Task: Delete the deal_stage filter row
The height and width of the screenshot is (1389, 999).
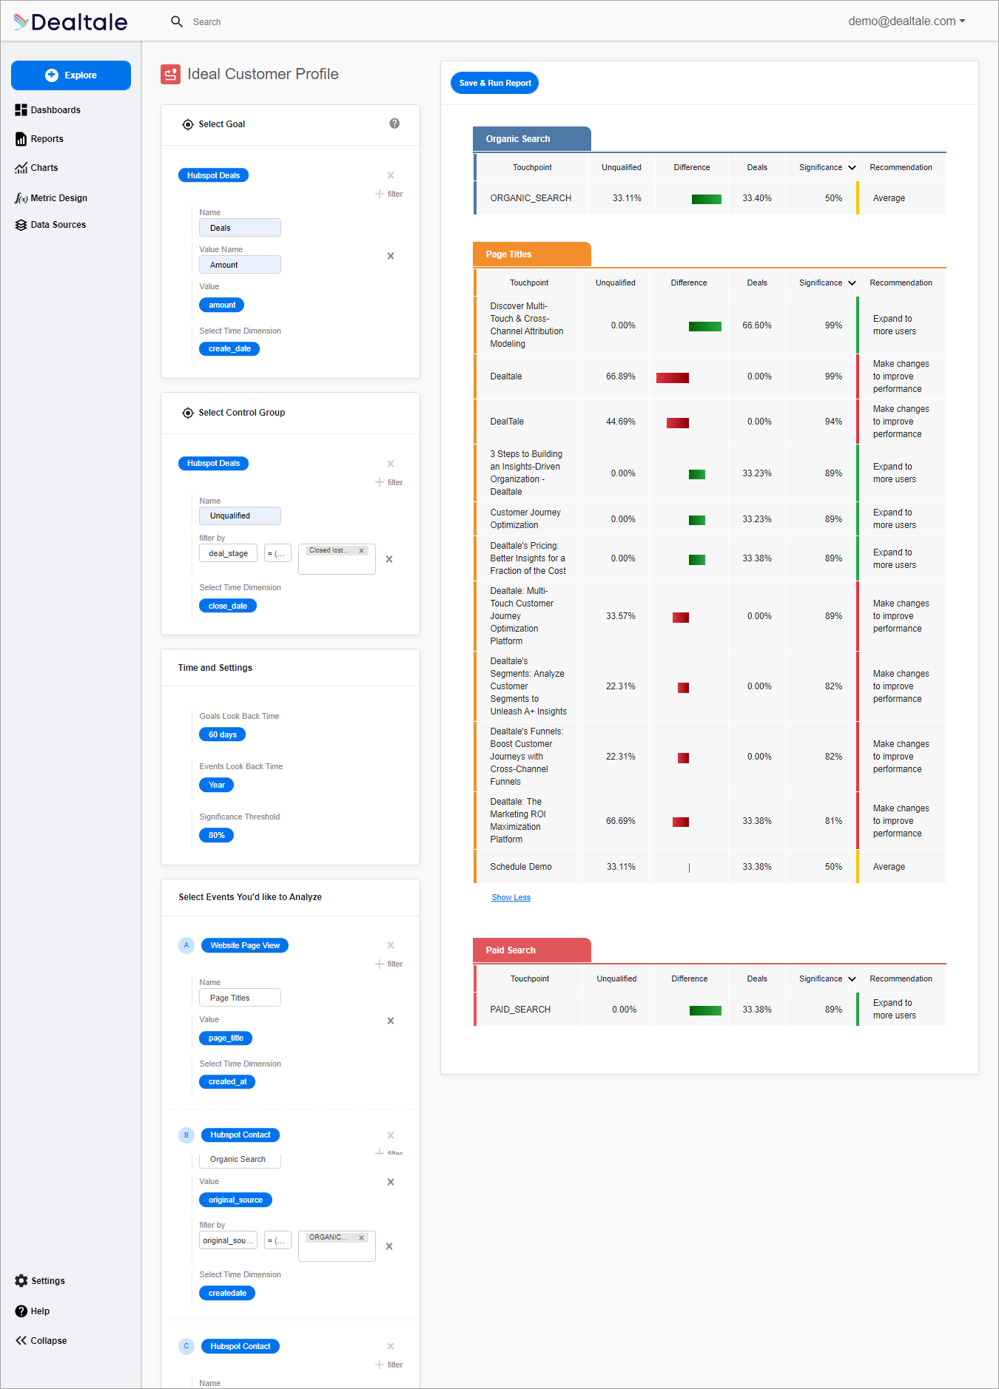Action: click(x=389, y=559)
